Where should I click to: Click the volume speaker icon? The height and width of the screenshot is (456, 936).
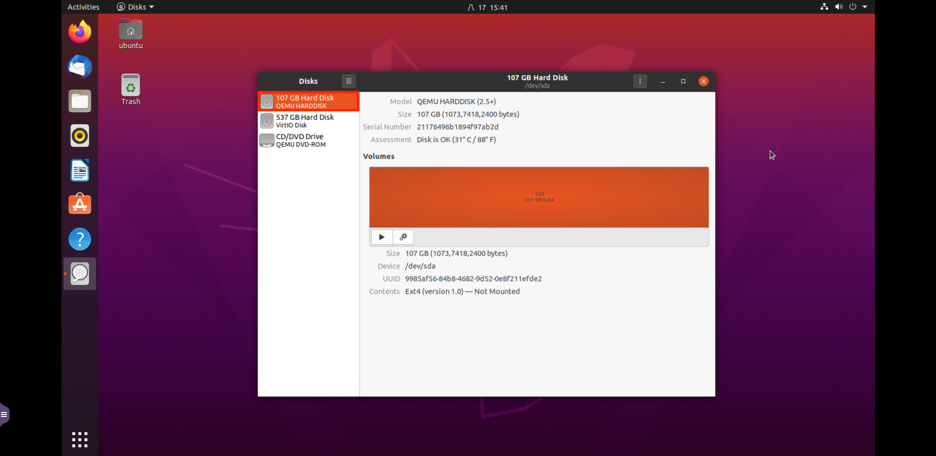click(839, 7)
